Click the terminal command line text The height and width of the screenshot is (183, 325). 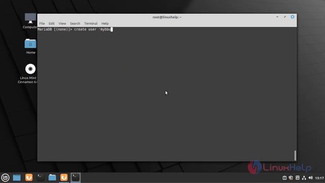pos(75,29)
